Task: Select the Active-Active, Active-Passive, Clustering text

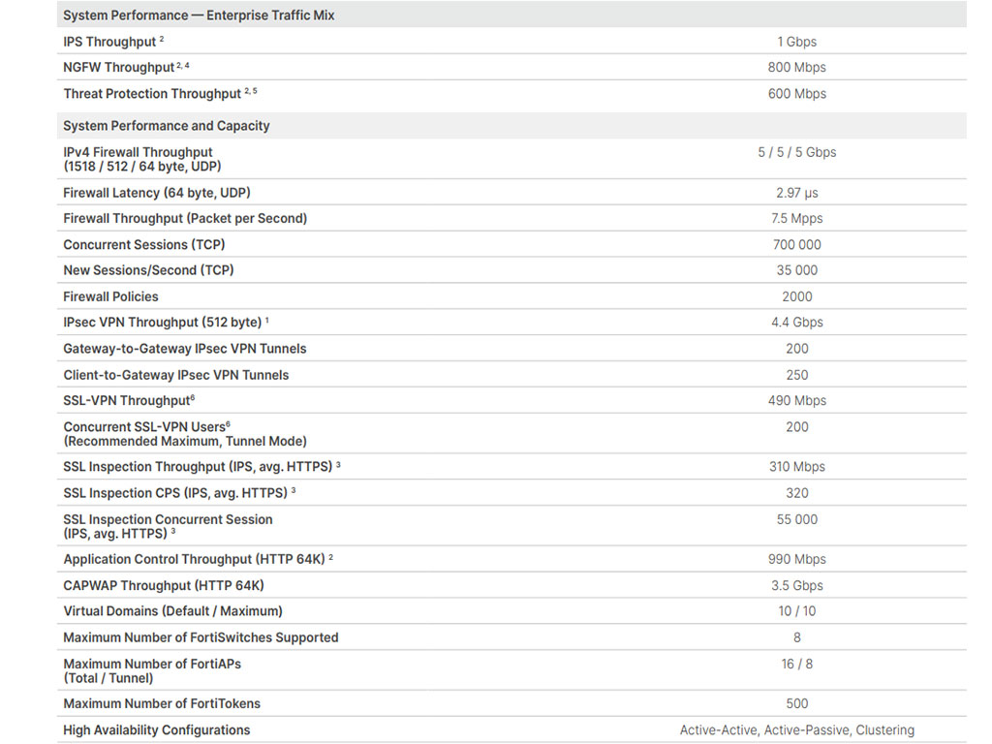Action: pos(796,730)
